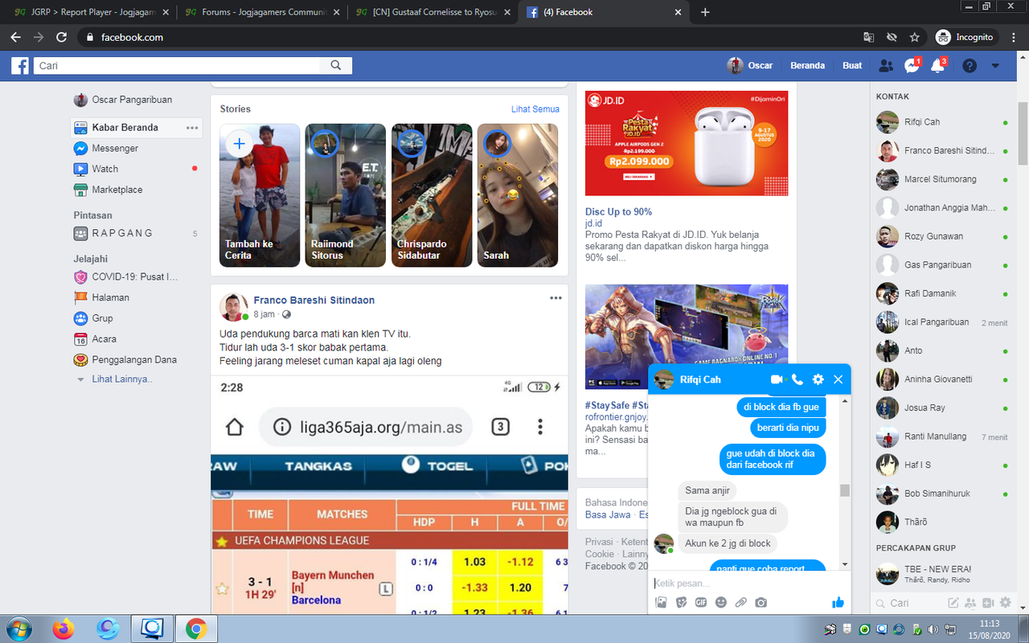
Task: Open options menu for Franco Bareshi's post
Action: click(555, 298)
